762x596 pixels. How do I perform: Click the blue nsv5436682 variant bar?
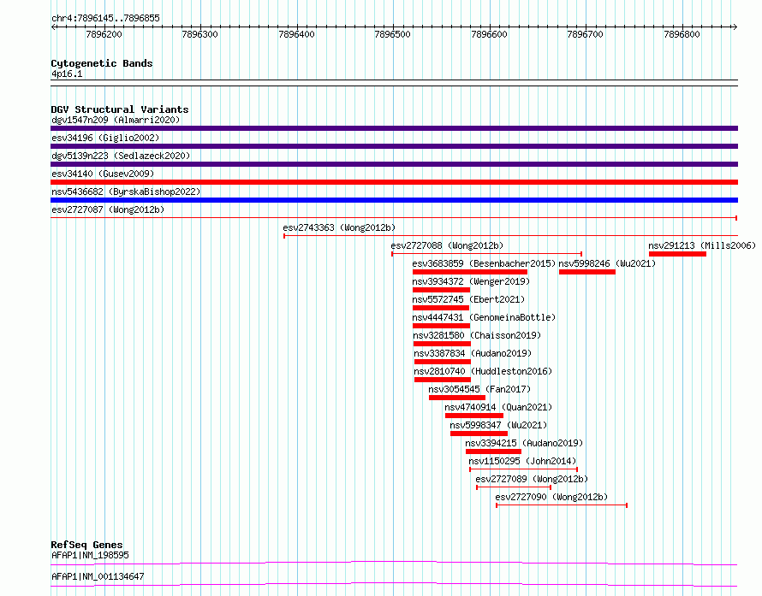pos(394,200)
